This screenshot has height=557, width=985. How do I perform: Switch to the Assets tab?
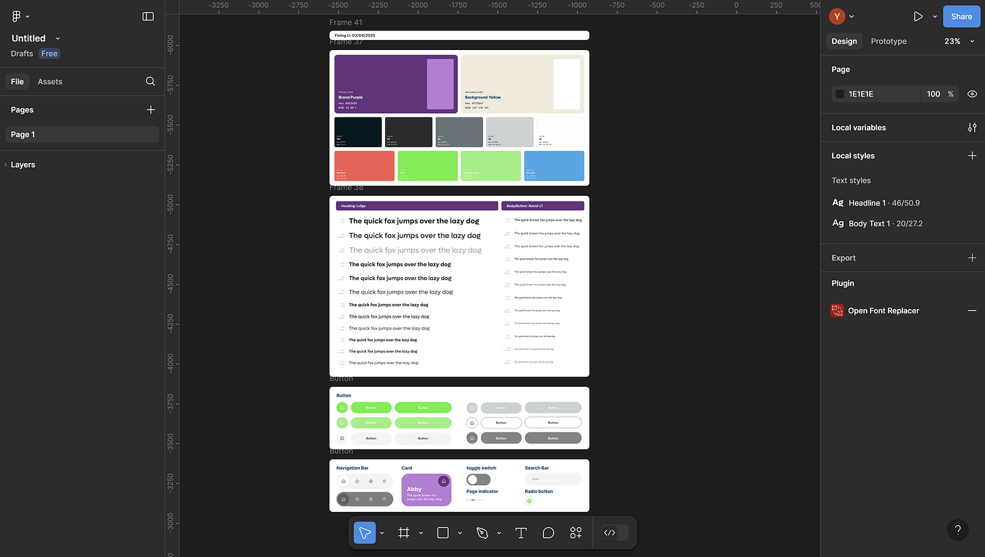[x=49, y=81]
